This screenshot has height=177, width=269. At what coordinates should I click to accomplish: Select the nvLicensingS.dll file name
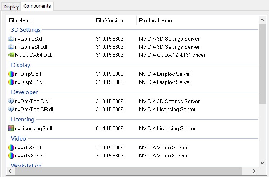click(x=33, y=128)
